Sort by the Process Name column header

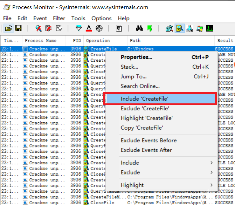click(x=44, y=41)
